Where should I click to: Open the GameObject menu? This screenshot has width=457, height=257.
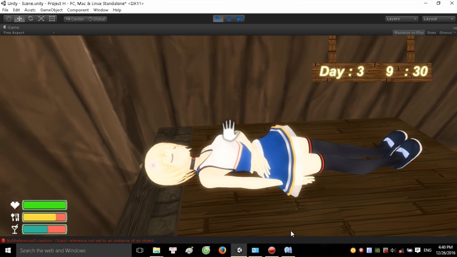51,10
